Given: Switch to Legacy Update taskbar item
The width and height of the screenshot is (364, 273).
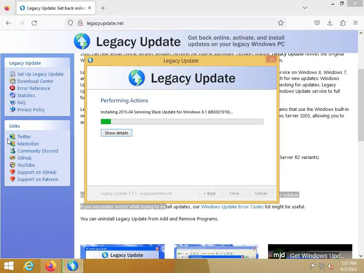Looking at the screenshot, I should [73, 266].
